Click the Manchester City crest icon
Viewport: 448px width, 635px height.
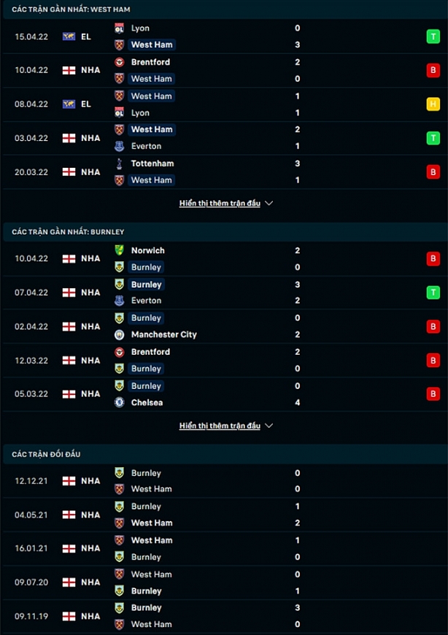pyautogui.click(x=120, y=334)
